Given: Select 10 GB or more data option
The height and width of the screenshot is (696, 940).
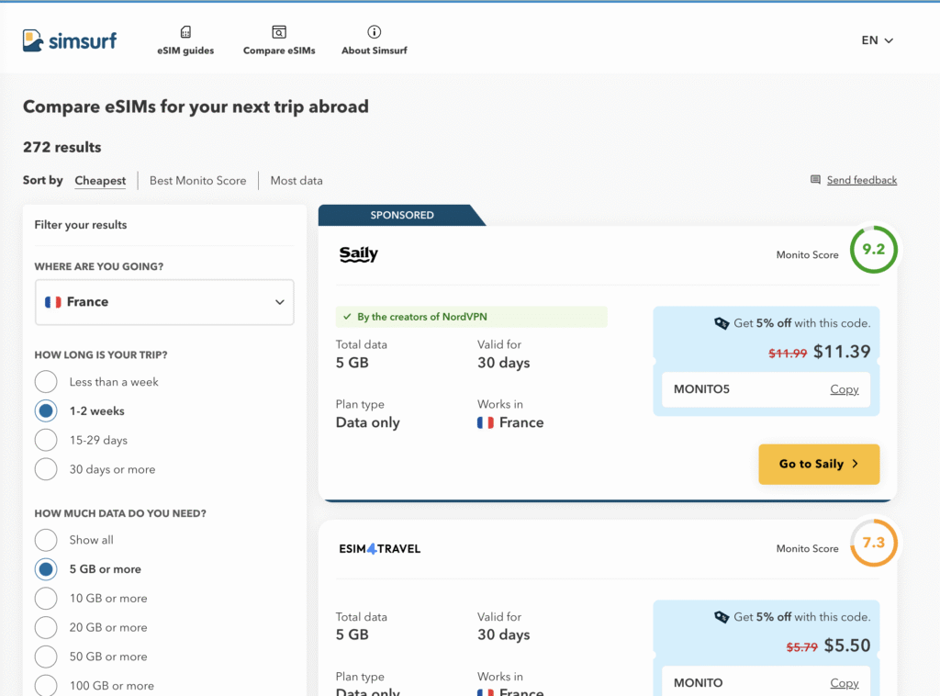Looking at the screenshot, I should coord(46,598).
